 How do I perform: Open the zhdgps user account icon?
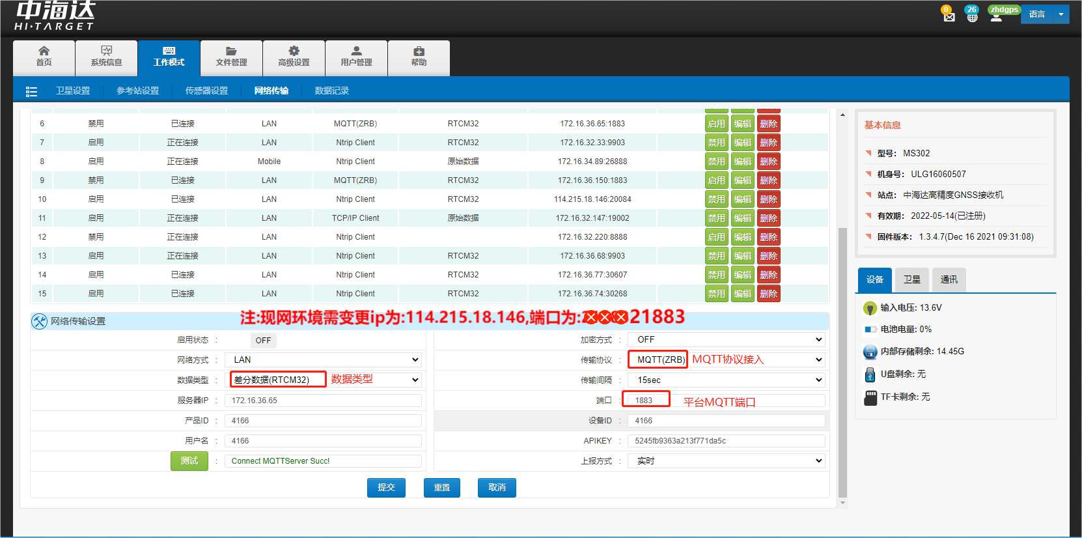coord(996,16)
